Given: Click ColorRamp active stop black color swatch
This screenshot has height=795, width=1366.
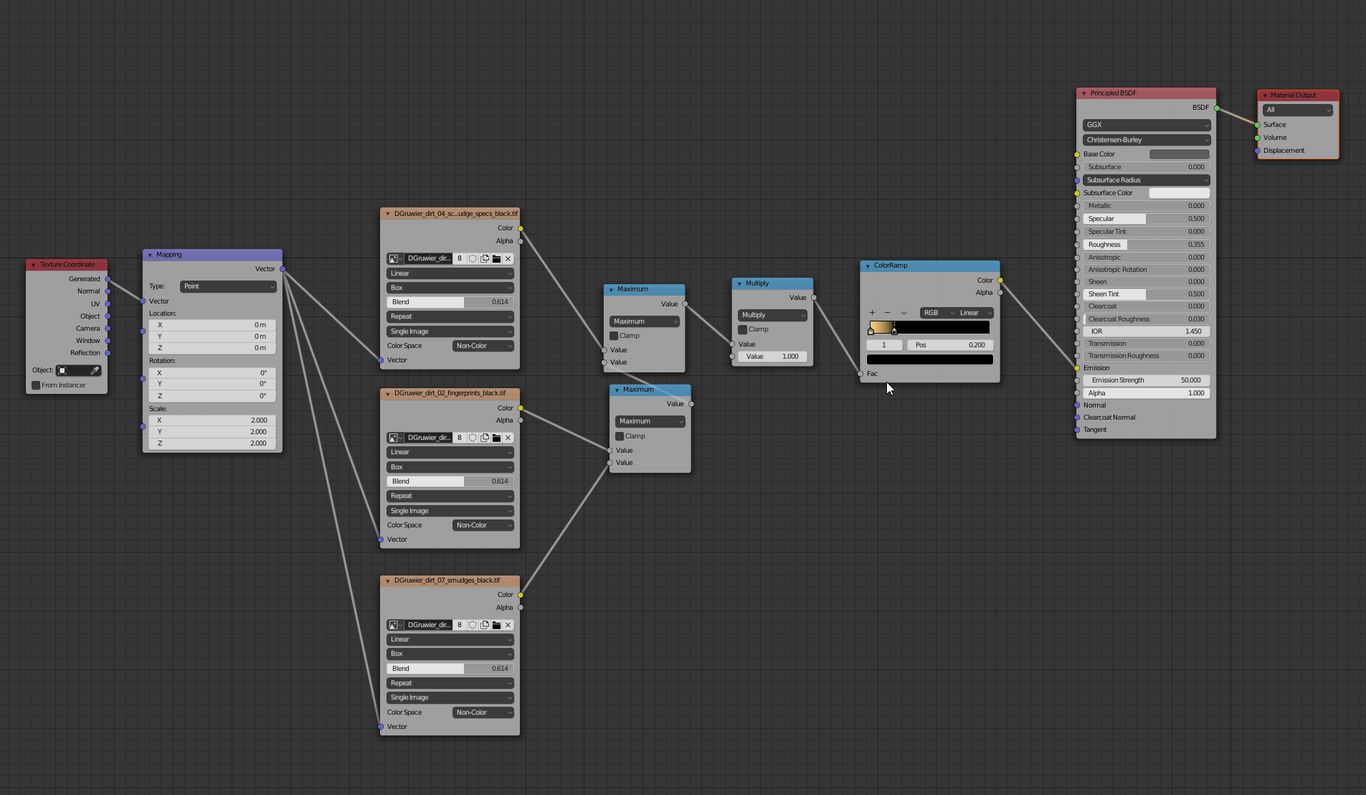Looking at the screenshot, I should click(x=929, y=359).
